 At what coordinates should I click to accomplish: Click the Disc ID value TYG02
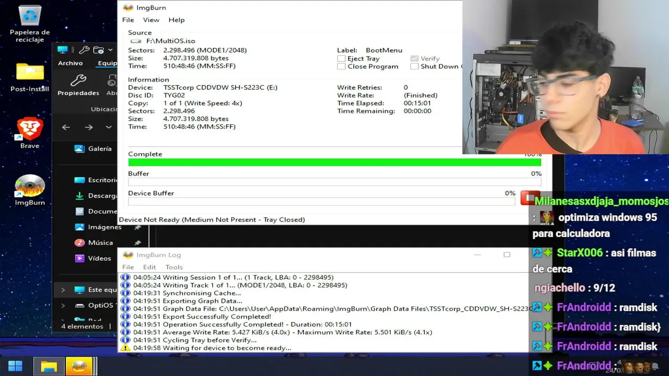(174, 95)
